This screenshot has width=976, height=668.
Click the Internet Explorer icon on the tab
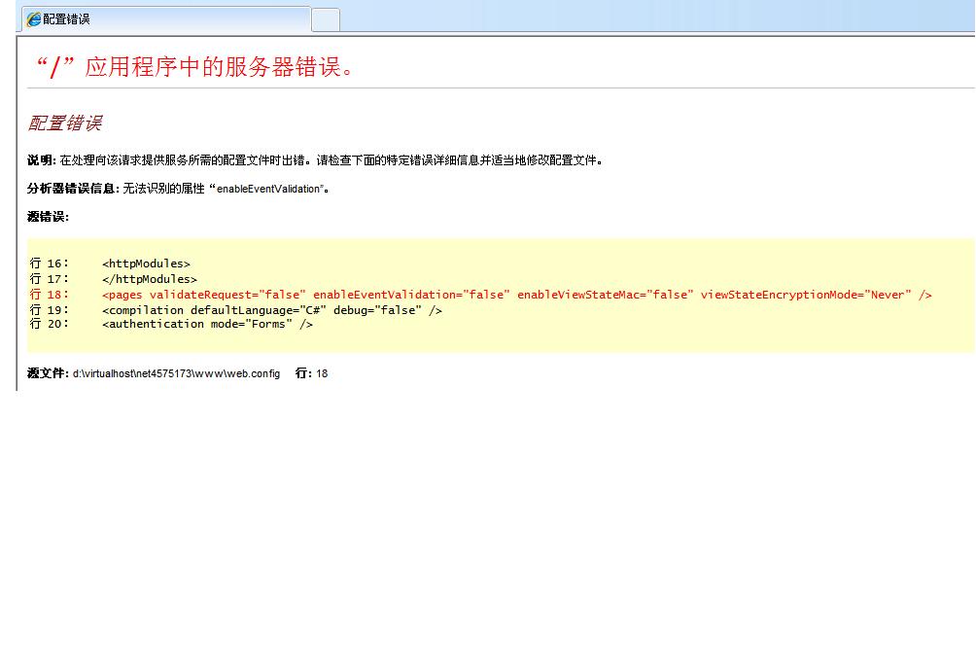click(34, 19)
